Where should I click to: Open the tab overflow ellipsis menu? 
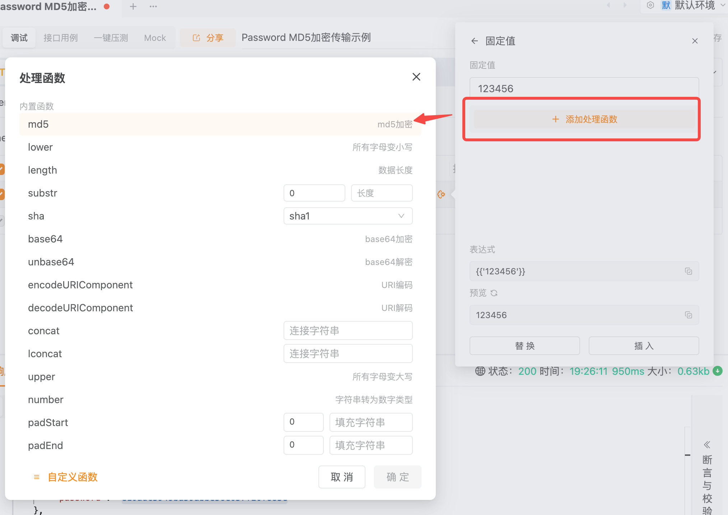click(x=153, y=6)
